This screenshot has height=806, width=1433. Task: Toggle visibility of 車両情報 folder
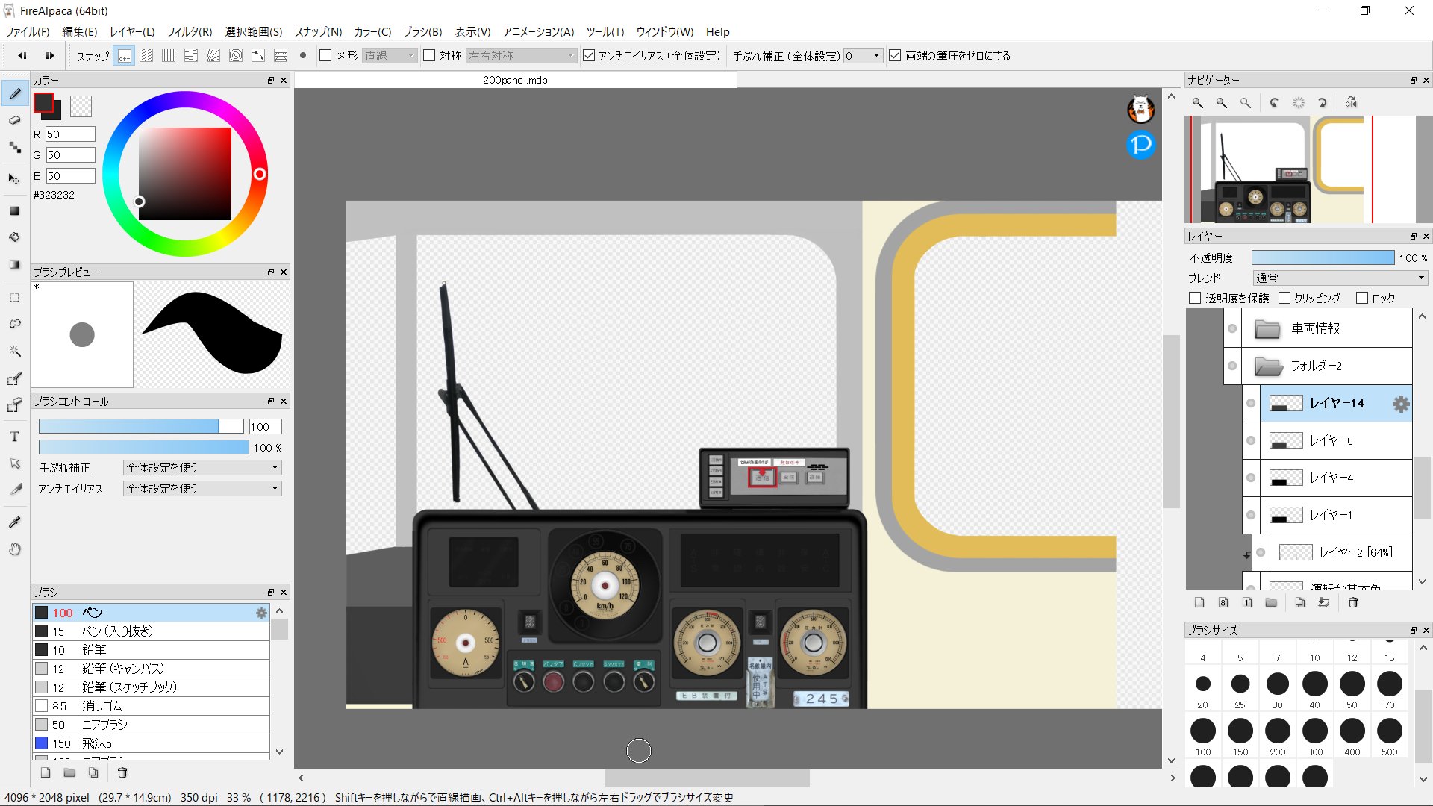[x=1232, y=329]
